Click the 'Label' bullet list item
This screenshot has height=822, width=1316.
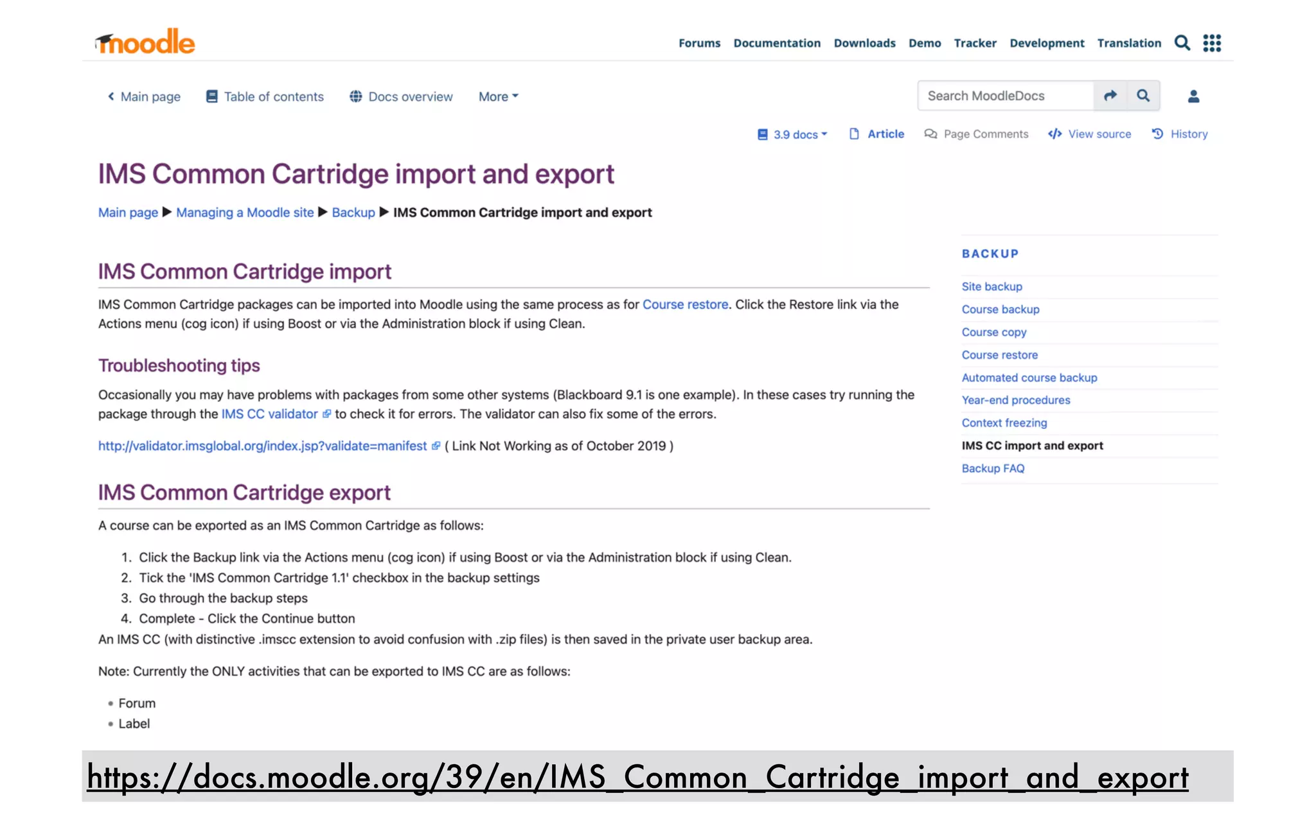(134, 724)
